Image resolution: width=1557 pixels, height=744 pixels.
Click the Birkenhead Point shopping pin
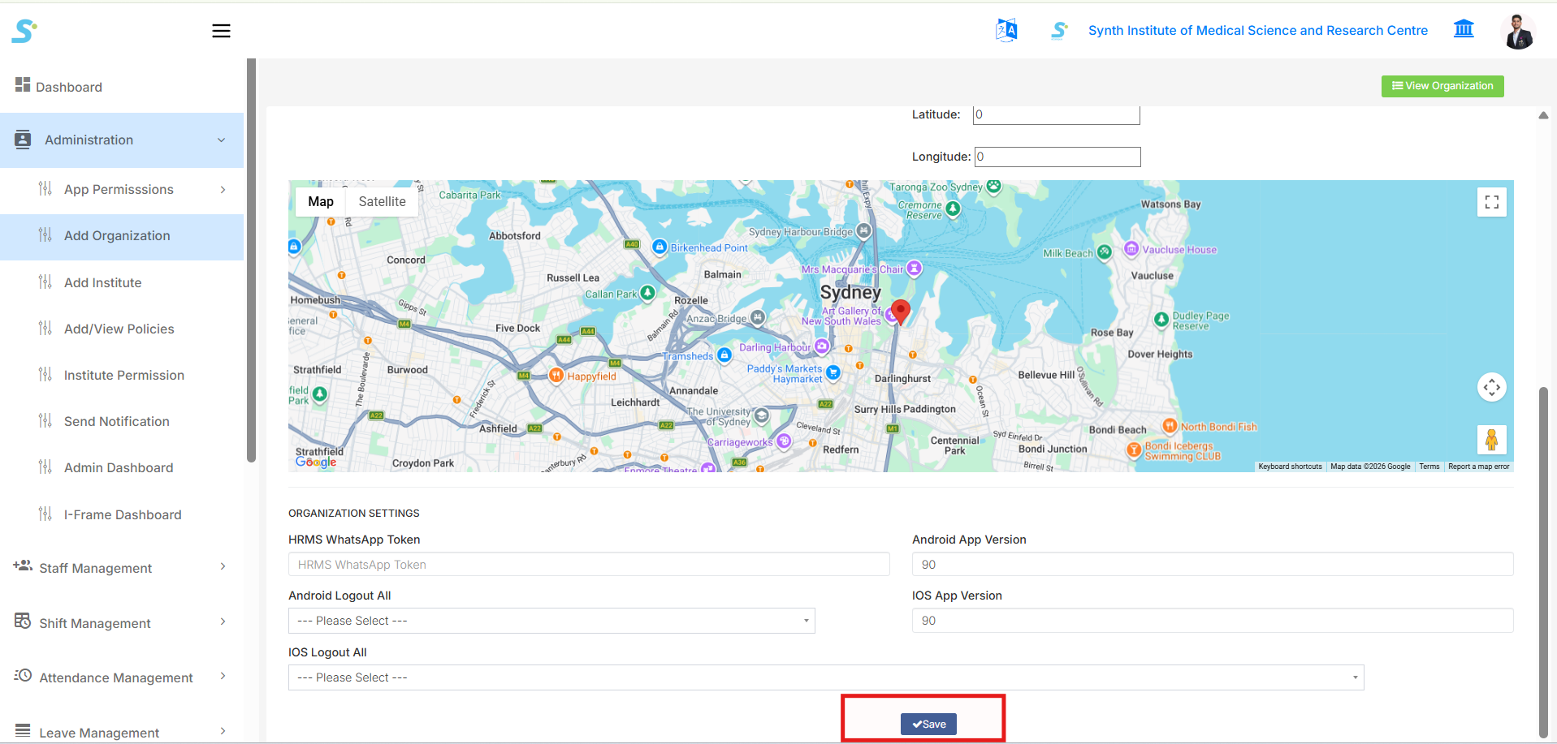[660, 247]
